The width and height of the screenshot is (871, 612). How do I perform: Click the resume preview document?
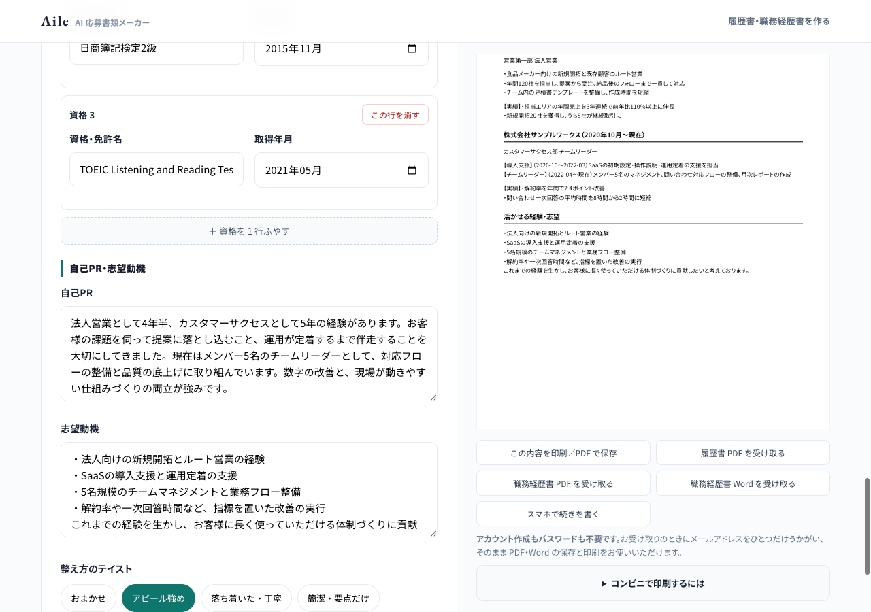coord(653,241)
